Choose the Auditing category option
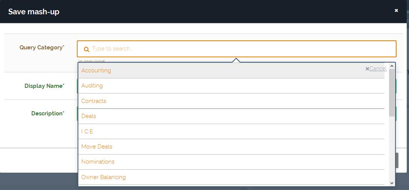409x190 pixels. [92, 86]
